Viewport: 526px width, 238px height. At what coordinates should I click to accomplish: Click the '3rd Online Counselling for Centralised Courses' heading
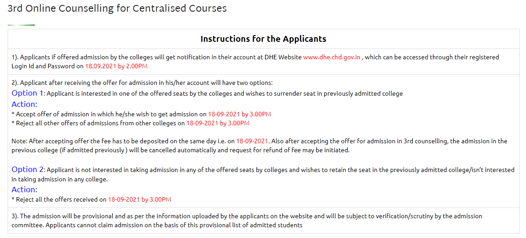click(117, 9)
